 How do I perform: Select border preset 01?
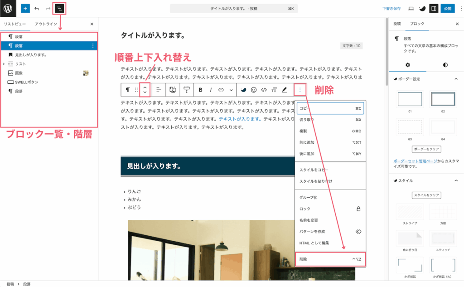[x=410, y=99]
